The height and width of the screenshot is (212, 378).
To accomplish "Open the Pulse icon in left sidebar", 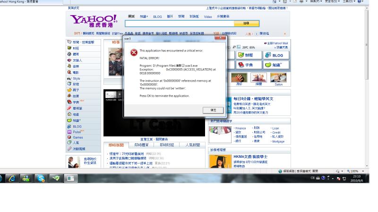I will [x=69, y=132].
